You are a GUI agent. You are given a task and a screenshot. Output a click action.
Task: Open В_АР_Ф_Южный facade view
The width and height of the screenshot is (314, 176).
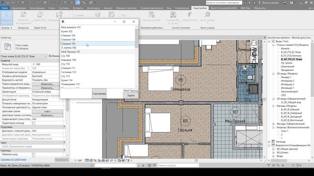click(290, 110)
